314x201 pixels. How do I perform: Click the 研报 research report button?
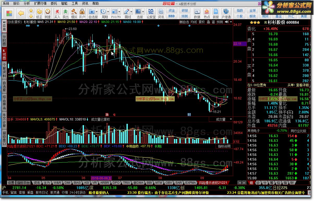[185, 10]
